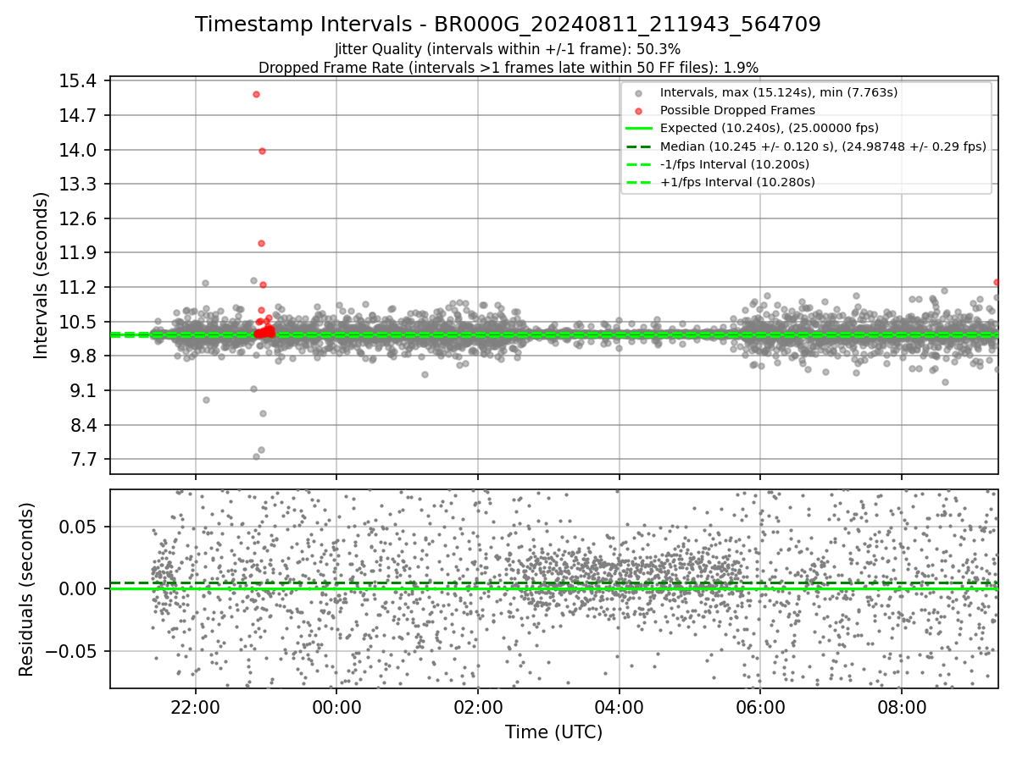Click the '22:00' x-axis tick label
Image resolution: width=1017 pixels, height=762 pixels.
coord(196,709)
